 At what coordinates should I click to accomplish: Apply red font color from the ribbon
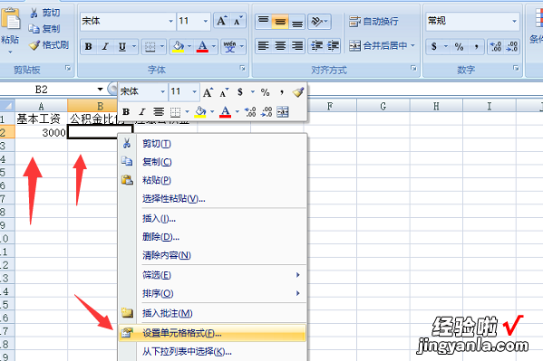[202, 47]
